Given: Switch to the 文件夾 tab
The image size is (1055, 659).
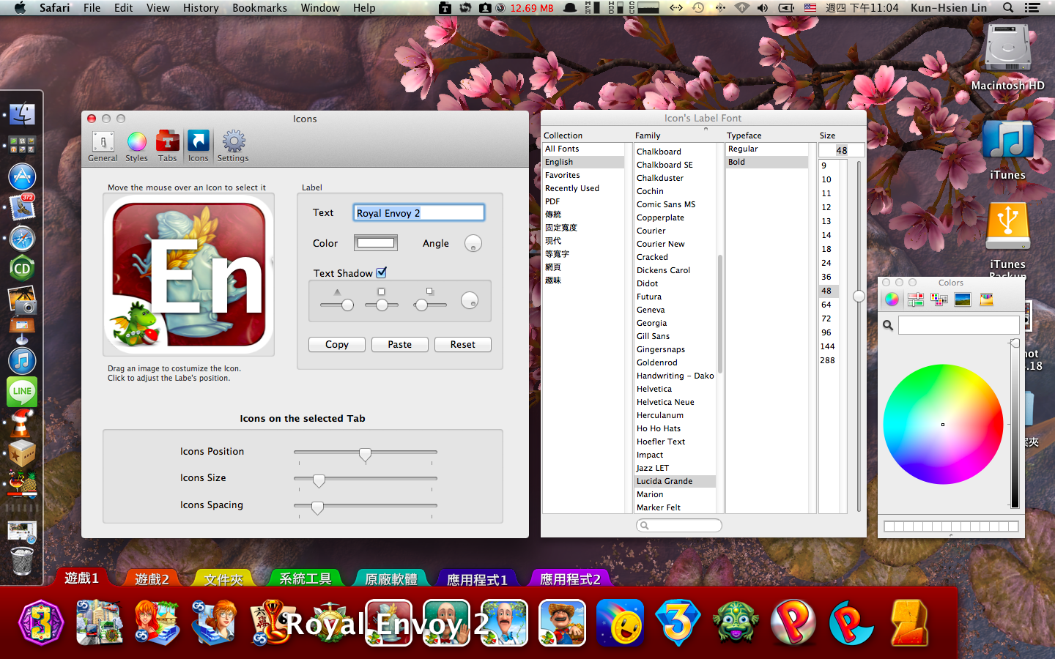Looking at the screenshot, I should click(223, 579).
